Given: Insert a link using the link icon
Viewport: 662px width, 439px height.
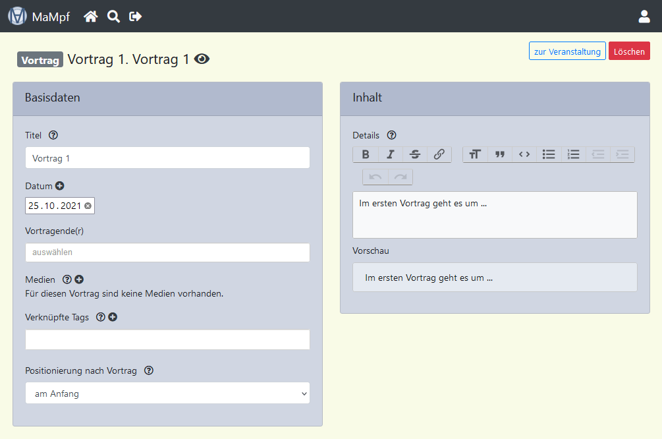Looking at the screenshot, I should [439, 154].
